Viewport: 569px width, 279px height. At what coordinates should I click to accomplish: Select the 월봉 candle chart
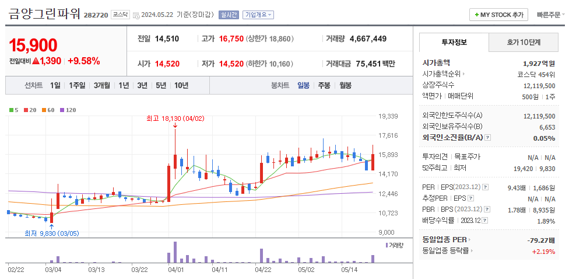point(345,86)
